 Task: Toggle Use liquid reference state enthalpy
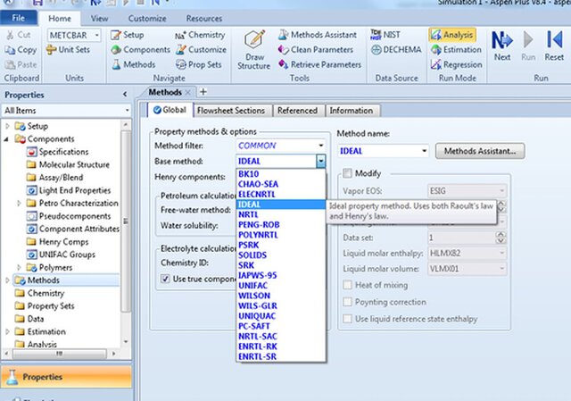click(347, 319)
